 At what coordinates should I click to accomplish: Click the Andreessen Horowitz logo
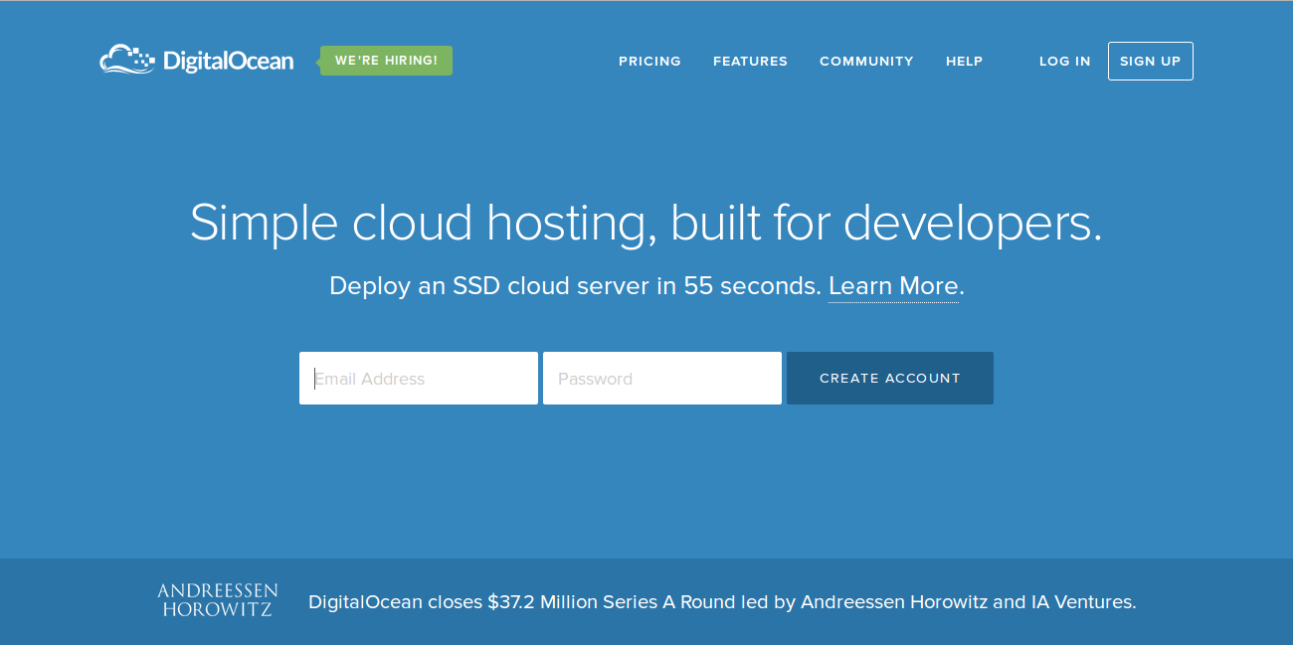click(218, 600)
